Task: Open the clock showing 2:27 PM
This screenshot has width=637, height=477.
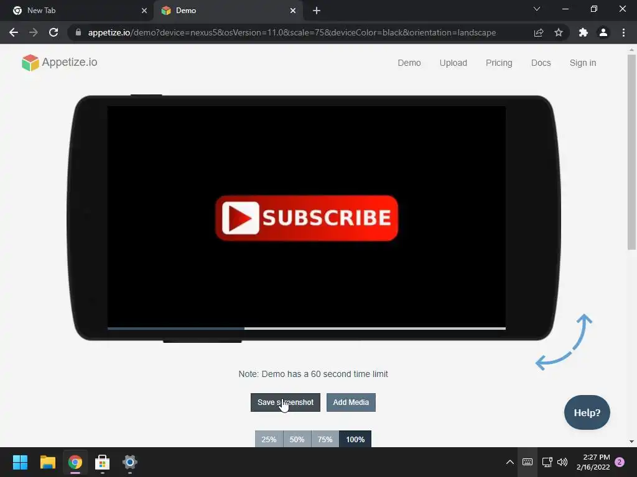Action: click(593, 462)
